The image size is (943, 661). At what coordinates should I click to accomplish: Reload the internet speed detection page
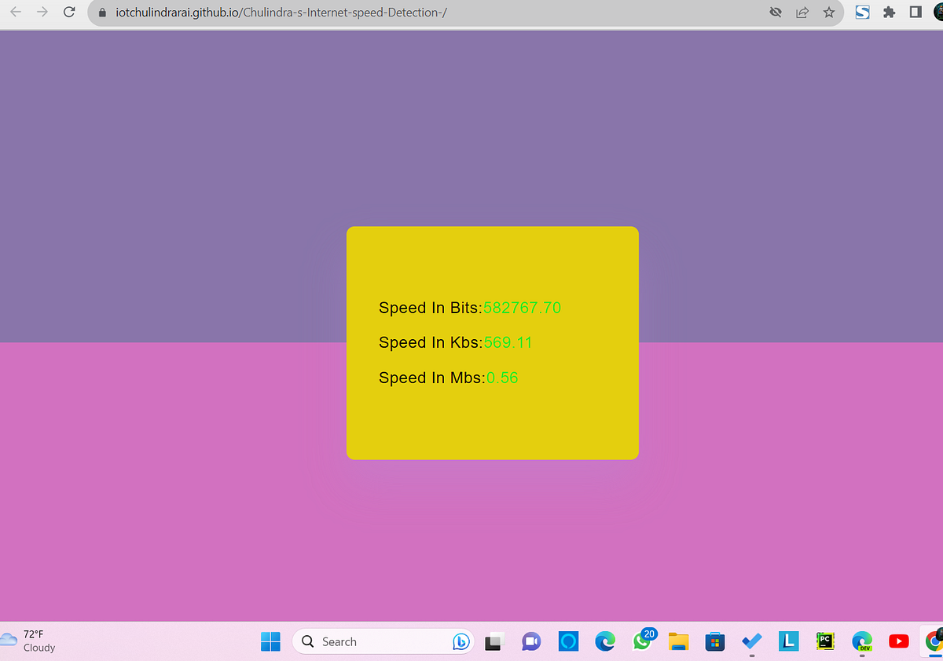pos(69,13)
